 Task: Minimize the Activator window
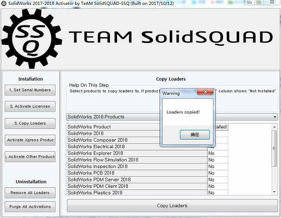tap(249, 2)
